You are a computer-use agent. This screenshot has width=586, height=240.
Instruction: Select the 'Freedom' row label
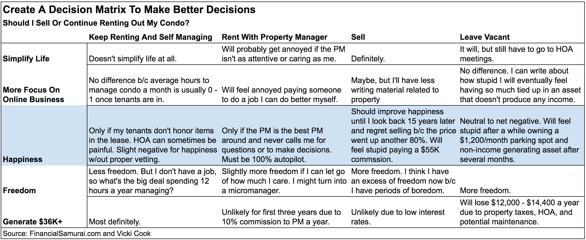pyautogui.click(x=19, y=191)
